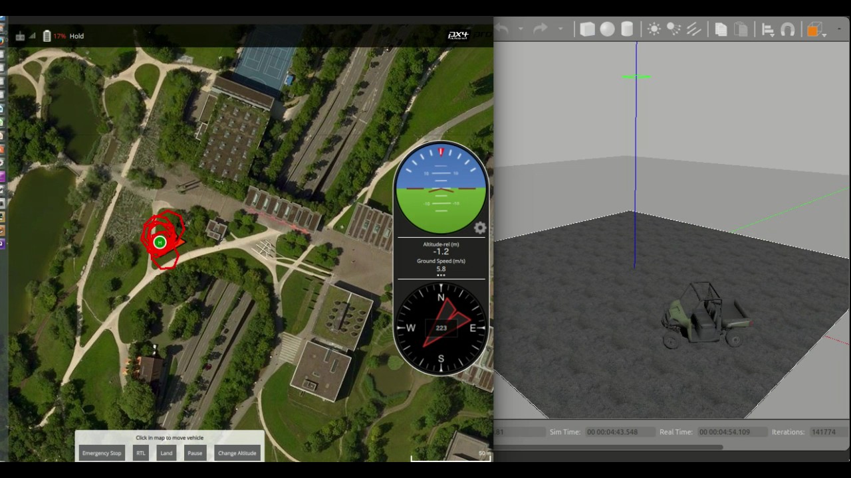Open Firefox from the Ubuntu launcher
851x478 pixels.
click(3, 41)
